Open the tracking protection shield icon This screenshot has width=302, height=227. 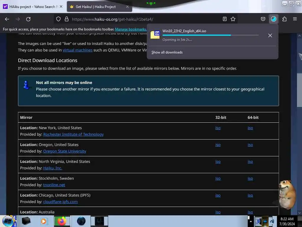(x=58, y=19)
